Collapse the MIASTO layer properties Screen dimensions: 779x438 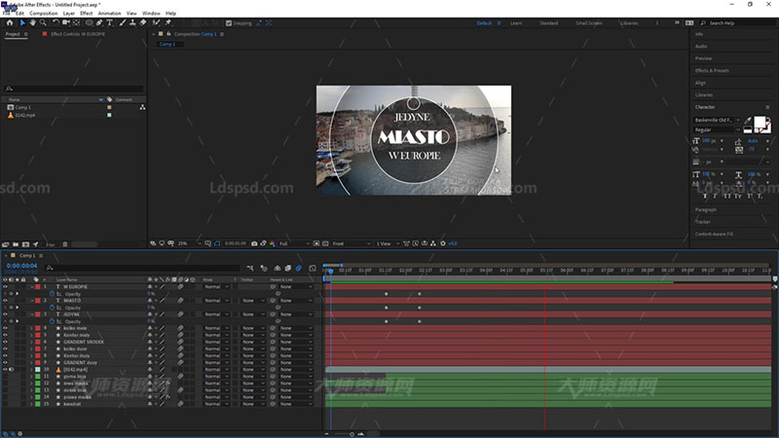tap(32, 301)
